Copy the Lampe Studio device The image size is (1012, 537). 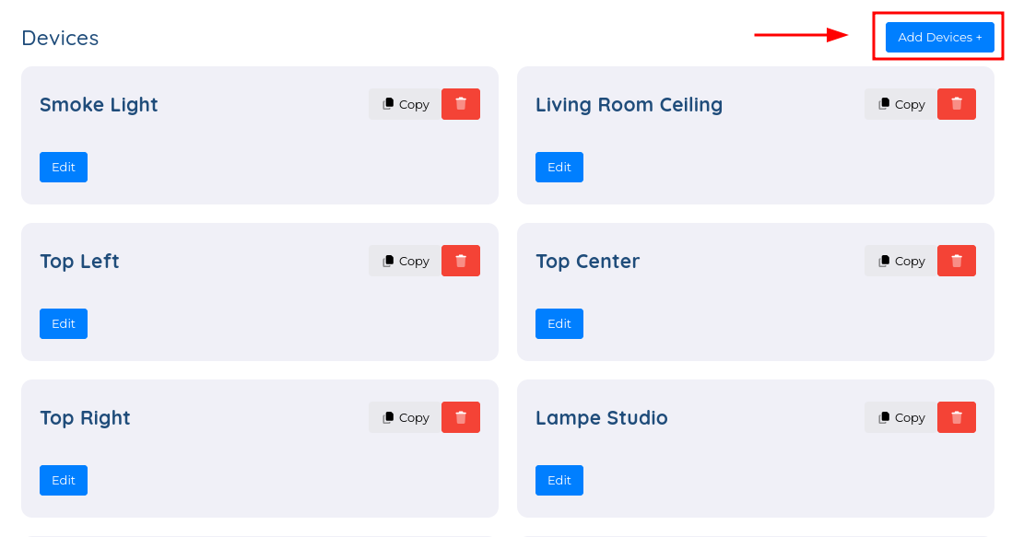pyautogui.click(x=900, y=417)
